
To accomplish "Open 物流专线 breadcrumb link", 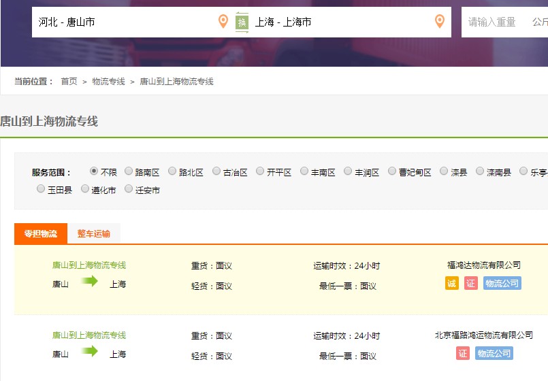I will (x=108, y=82).
